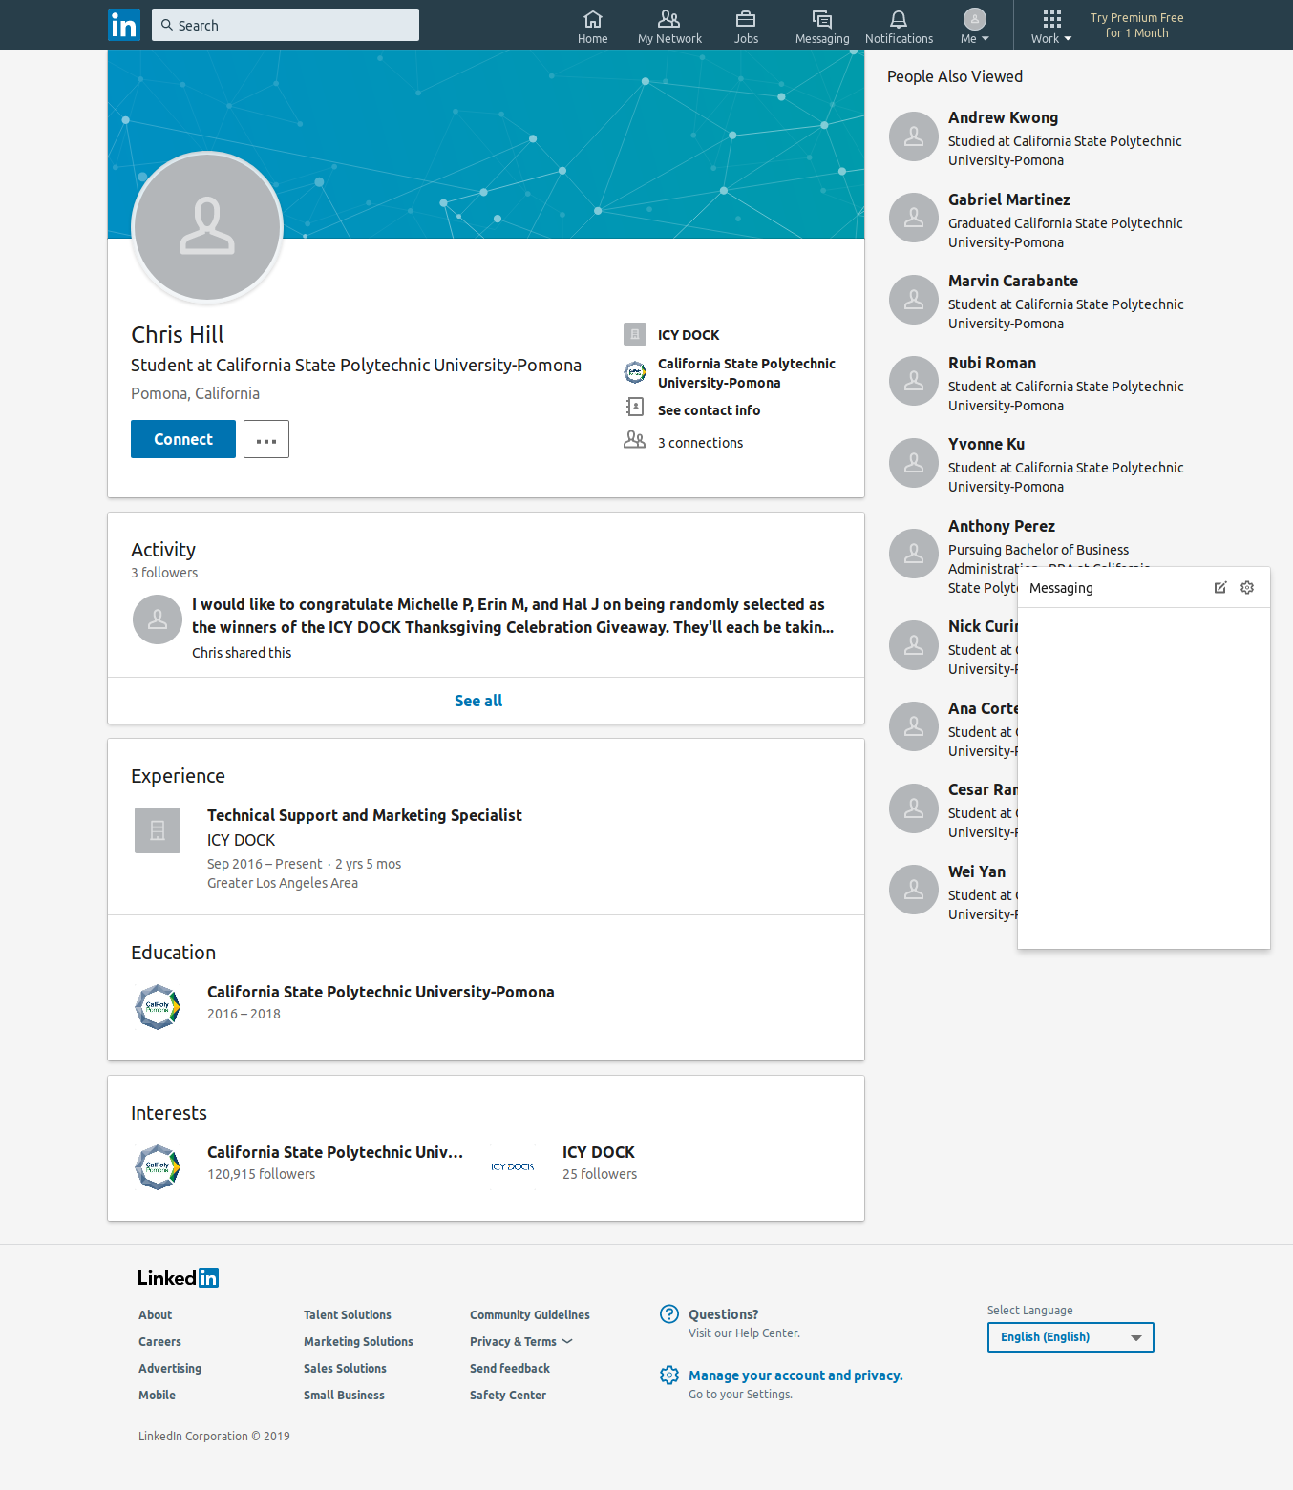Open Send feedback footer link
Image resolution: width=1293 pixels, height=1490 pixels.
510,1368
